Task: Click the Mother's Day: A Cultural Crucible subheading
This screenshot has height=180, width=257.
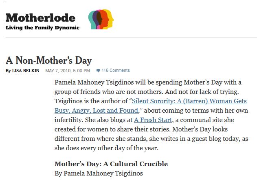Action: point(111,164)
